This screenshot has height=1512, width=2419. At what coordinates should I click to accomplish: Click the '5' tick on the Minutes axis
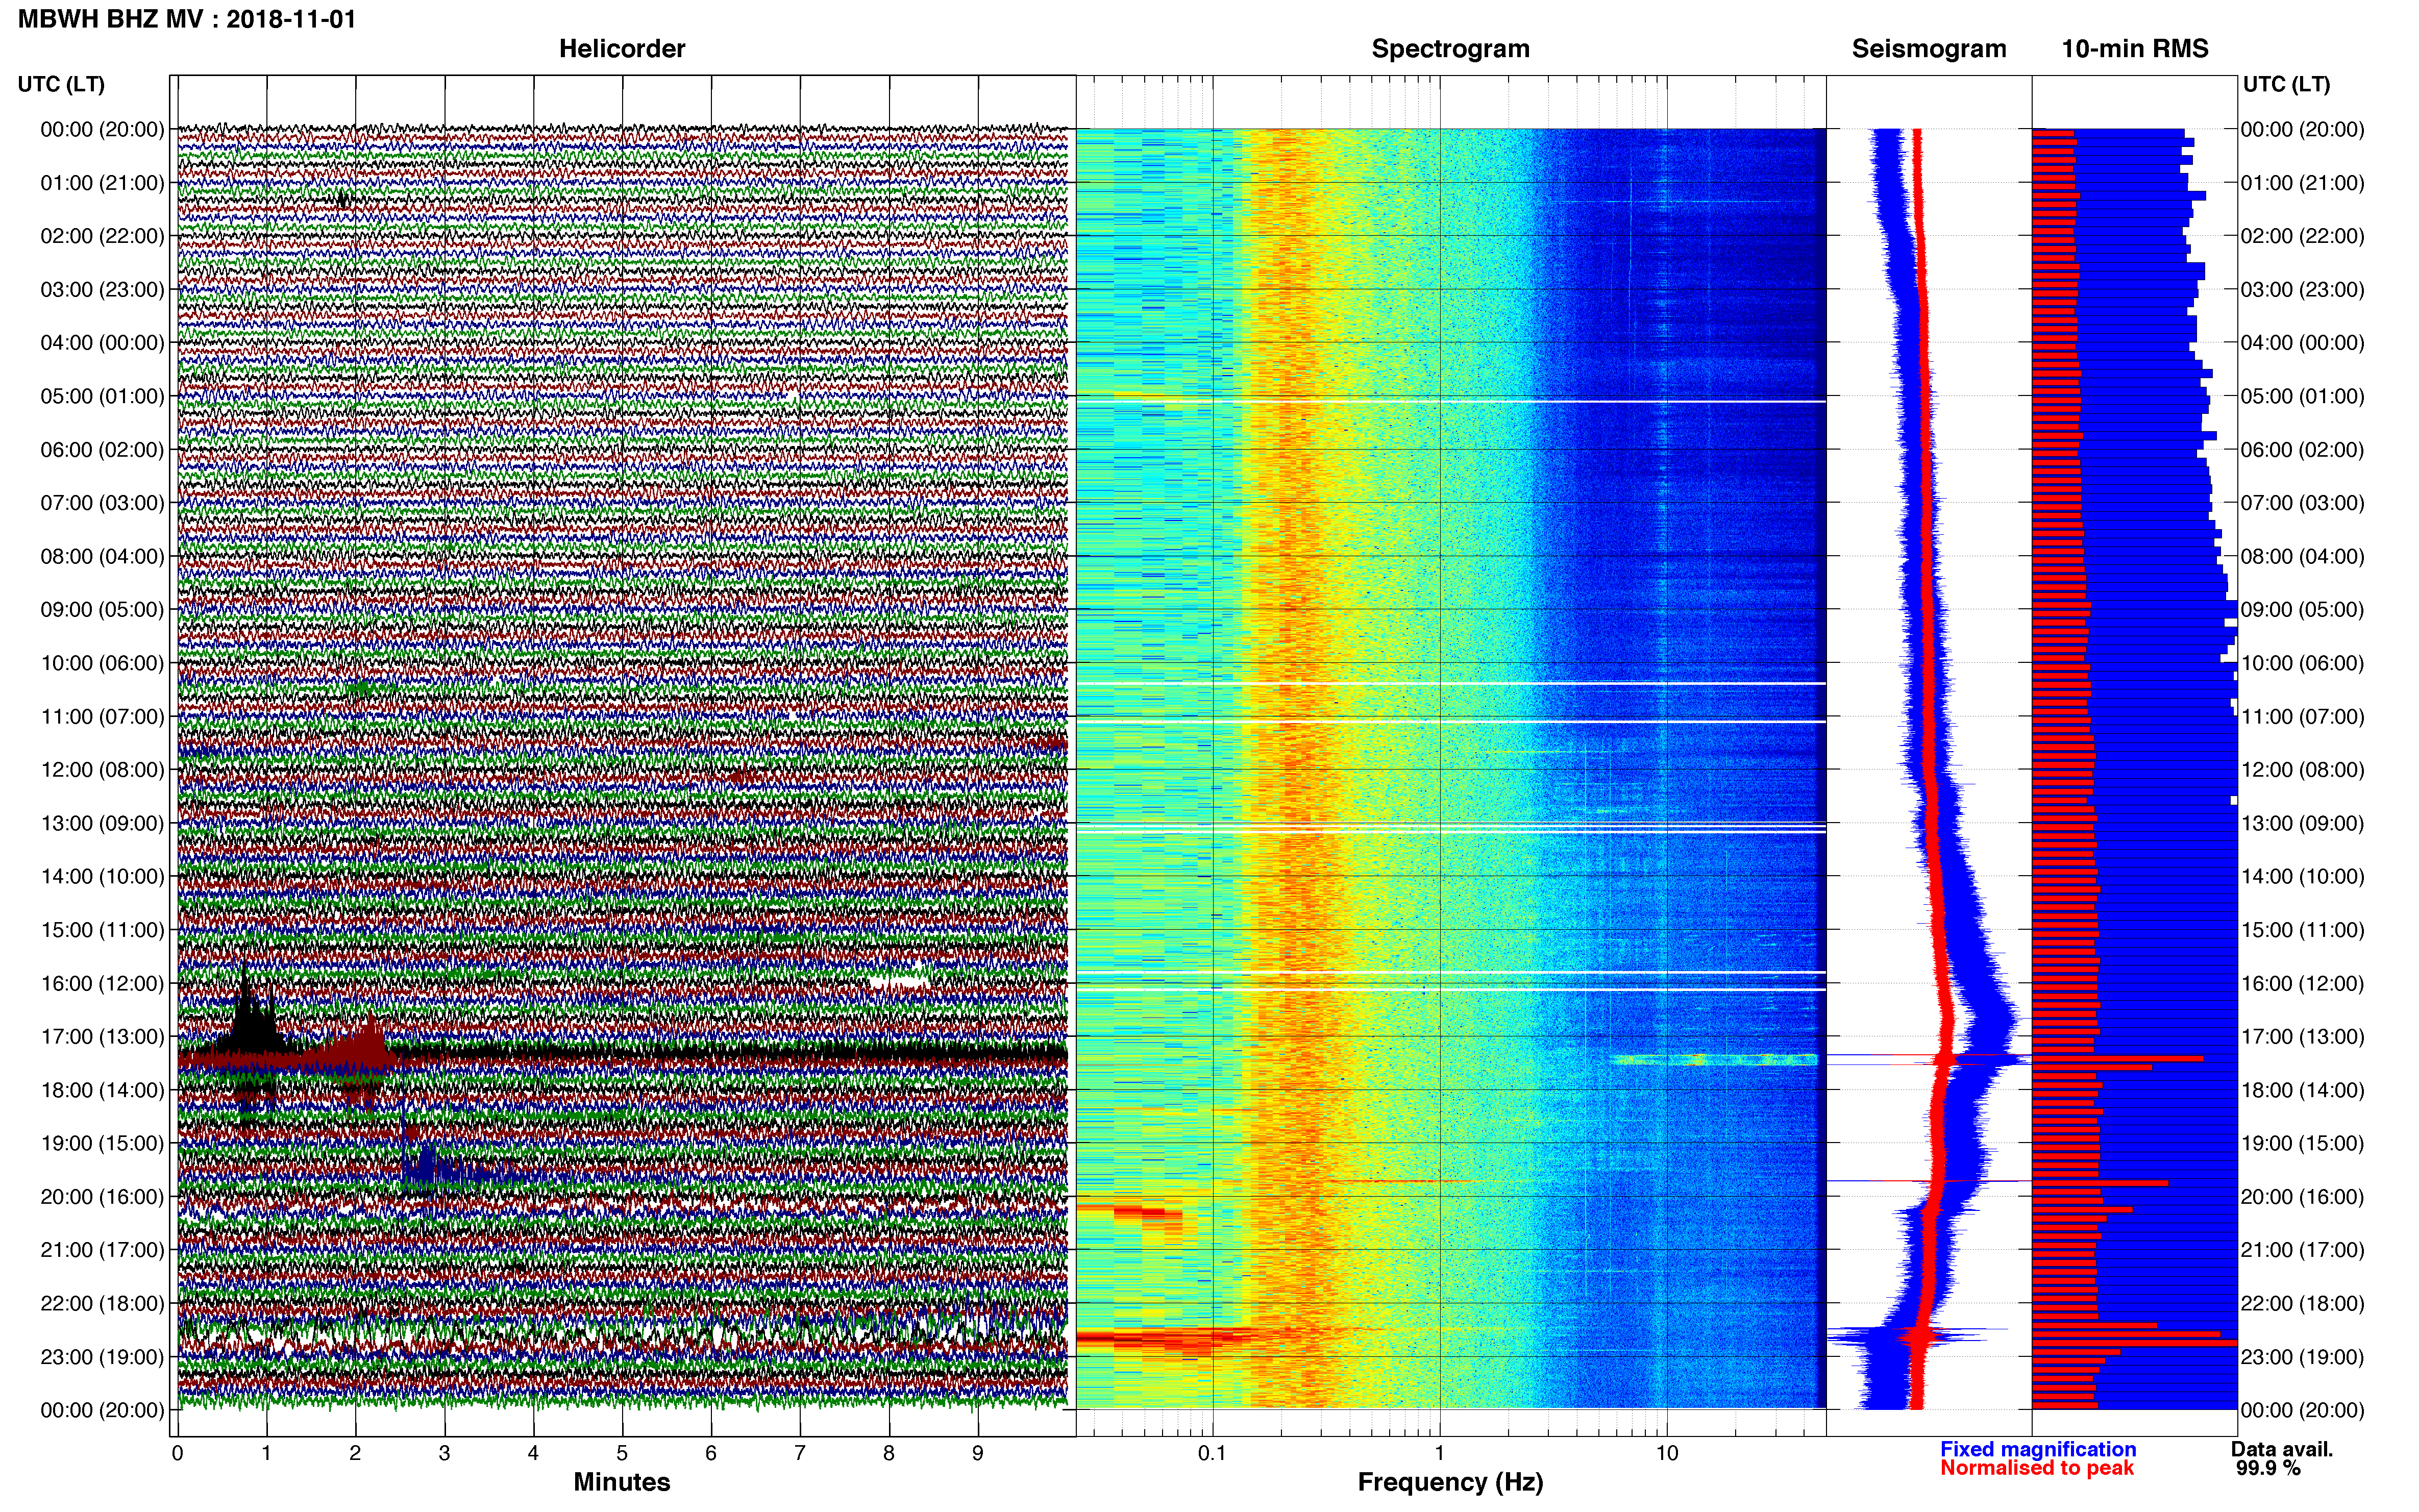[x=622, y=1453]
